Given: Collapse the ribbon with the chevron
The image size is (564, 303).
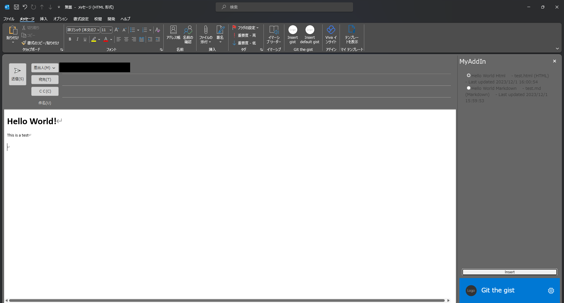Looking at the screenshot, I should point(557,48).
